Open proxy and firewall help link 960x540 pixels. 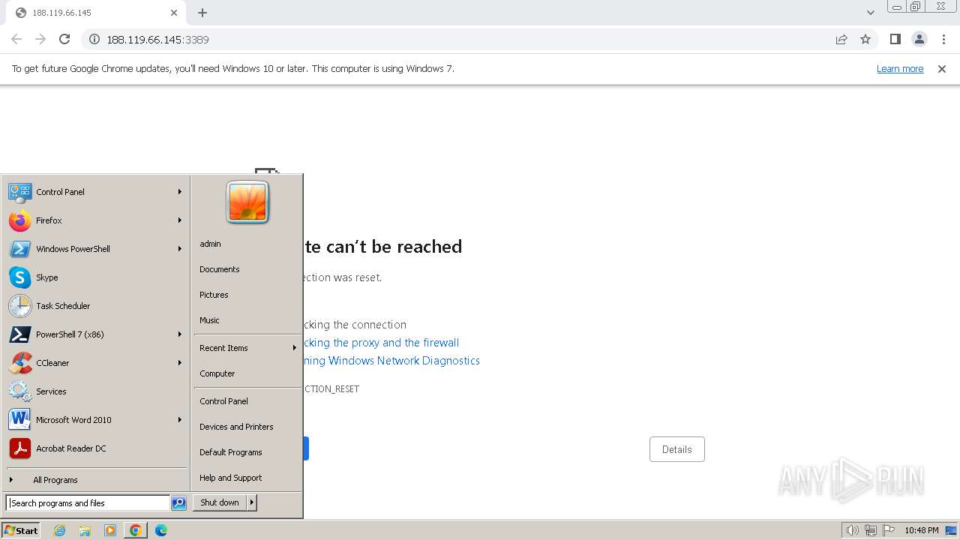[381, 343]
